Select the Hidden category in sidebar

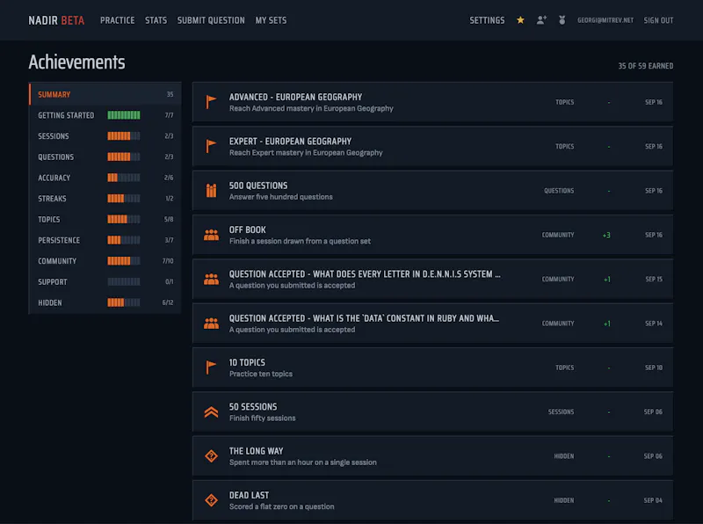105,302
